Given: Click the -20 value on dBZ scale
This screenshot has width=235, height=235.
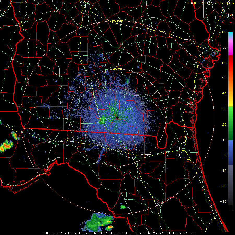Looking at the screenshot, I should click(x=223, y=186).
